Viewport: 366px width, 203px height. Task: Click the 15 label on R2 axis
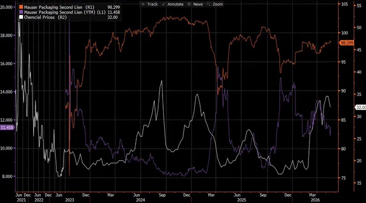pos(359,183)
